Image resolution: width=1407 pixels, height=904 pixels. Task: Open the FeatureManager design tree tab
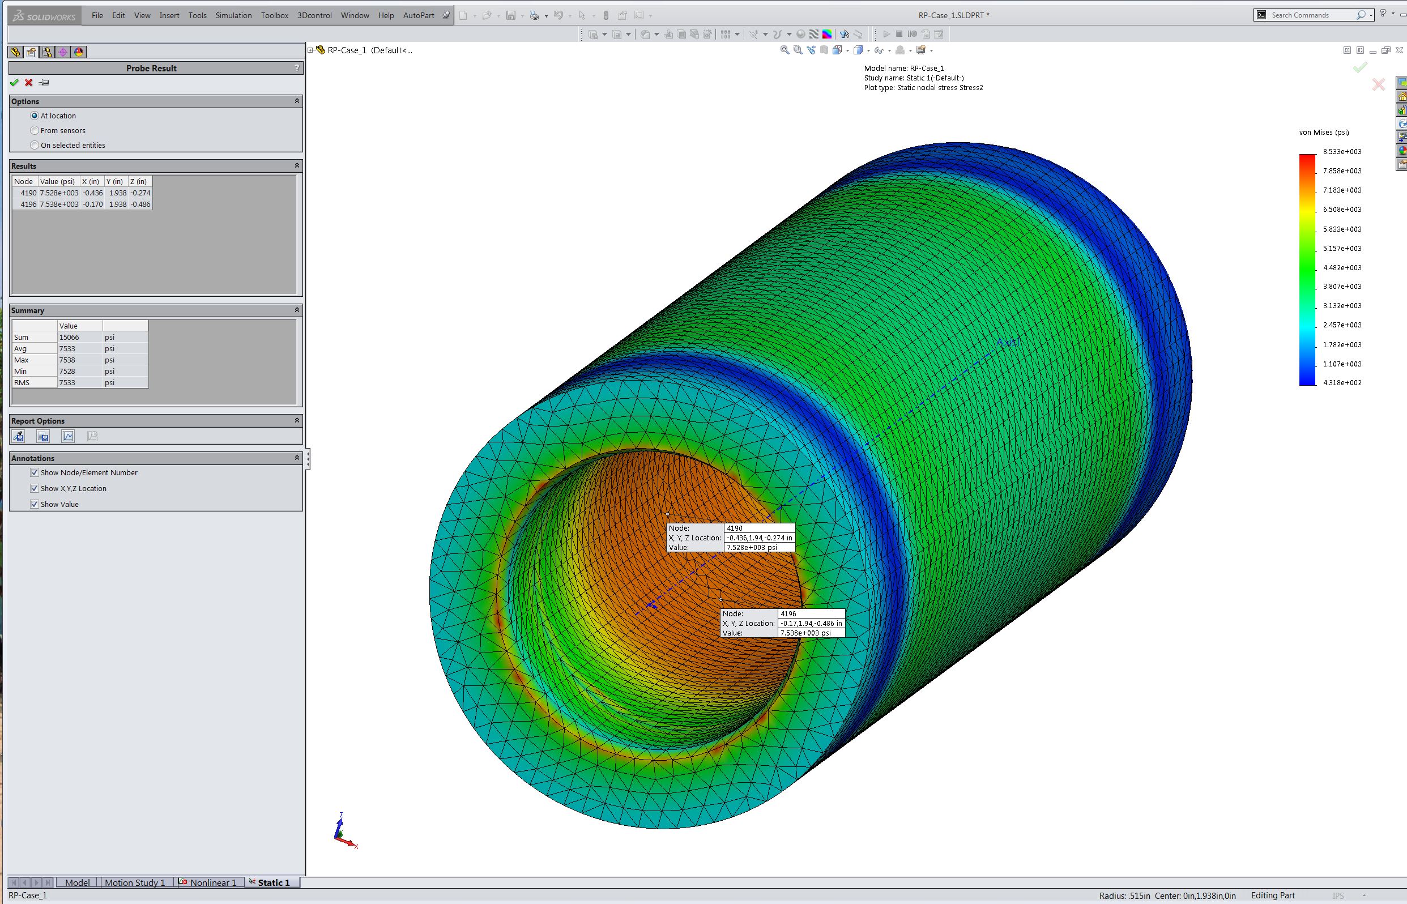pos(15,52)
